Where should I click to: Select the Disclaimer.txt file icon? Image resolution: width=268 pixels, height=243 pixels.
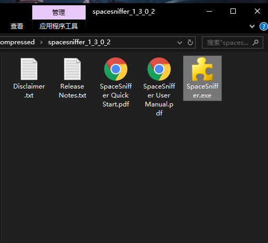(29, 69)
